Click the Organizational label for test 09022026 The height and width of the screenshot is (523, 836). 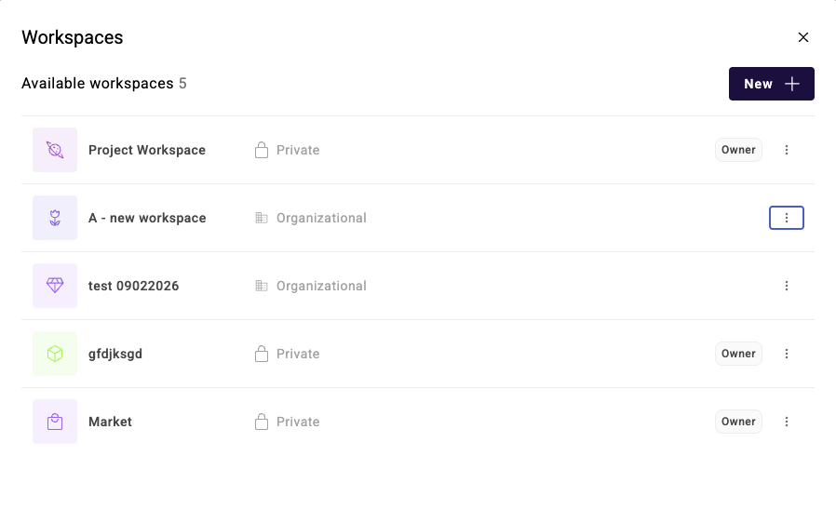pos(321,286)
